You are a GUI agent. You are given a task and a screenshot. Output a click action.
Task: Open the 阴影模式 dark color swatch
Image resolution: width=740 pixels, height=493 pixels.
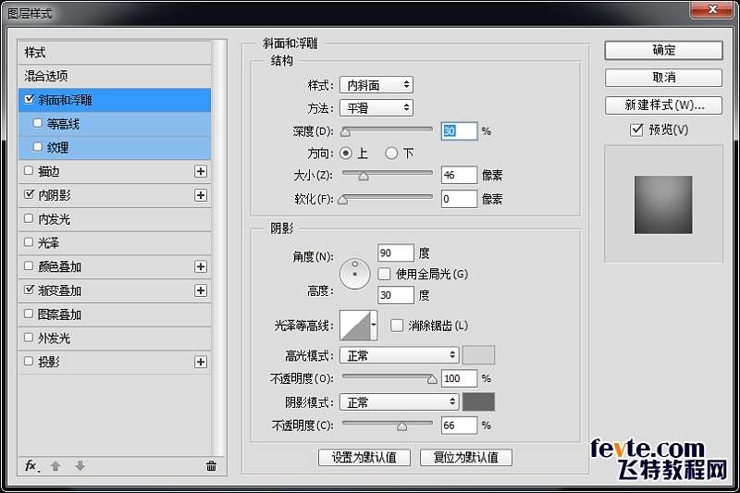[478, 402]
